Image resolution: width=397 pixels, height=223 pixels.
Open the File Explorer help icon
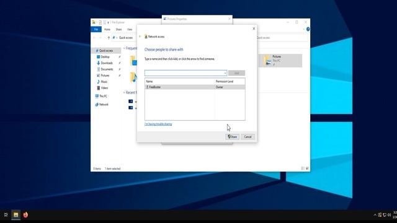[x=308, y=29]
